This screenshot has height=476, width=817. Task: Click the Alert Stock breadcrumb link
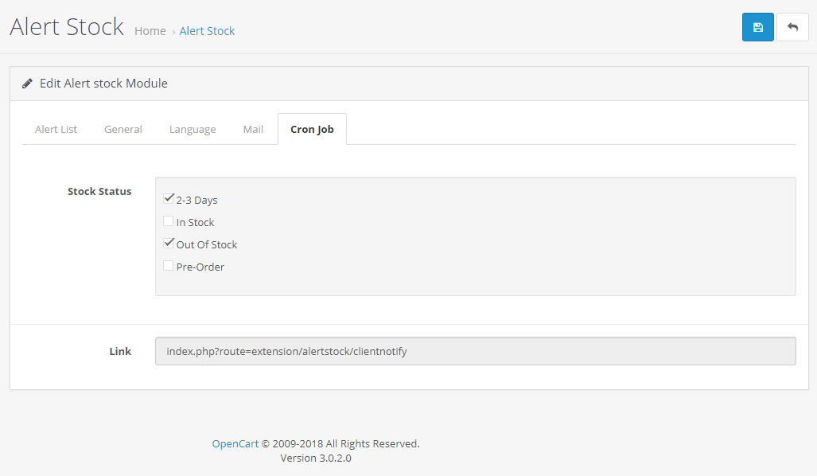(x=207, y=31)
